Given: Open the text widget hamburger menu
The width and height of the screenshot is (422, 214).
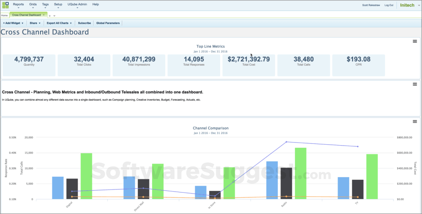Looking at the screenshot, I should [415, 84].
